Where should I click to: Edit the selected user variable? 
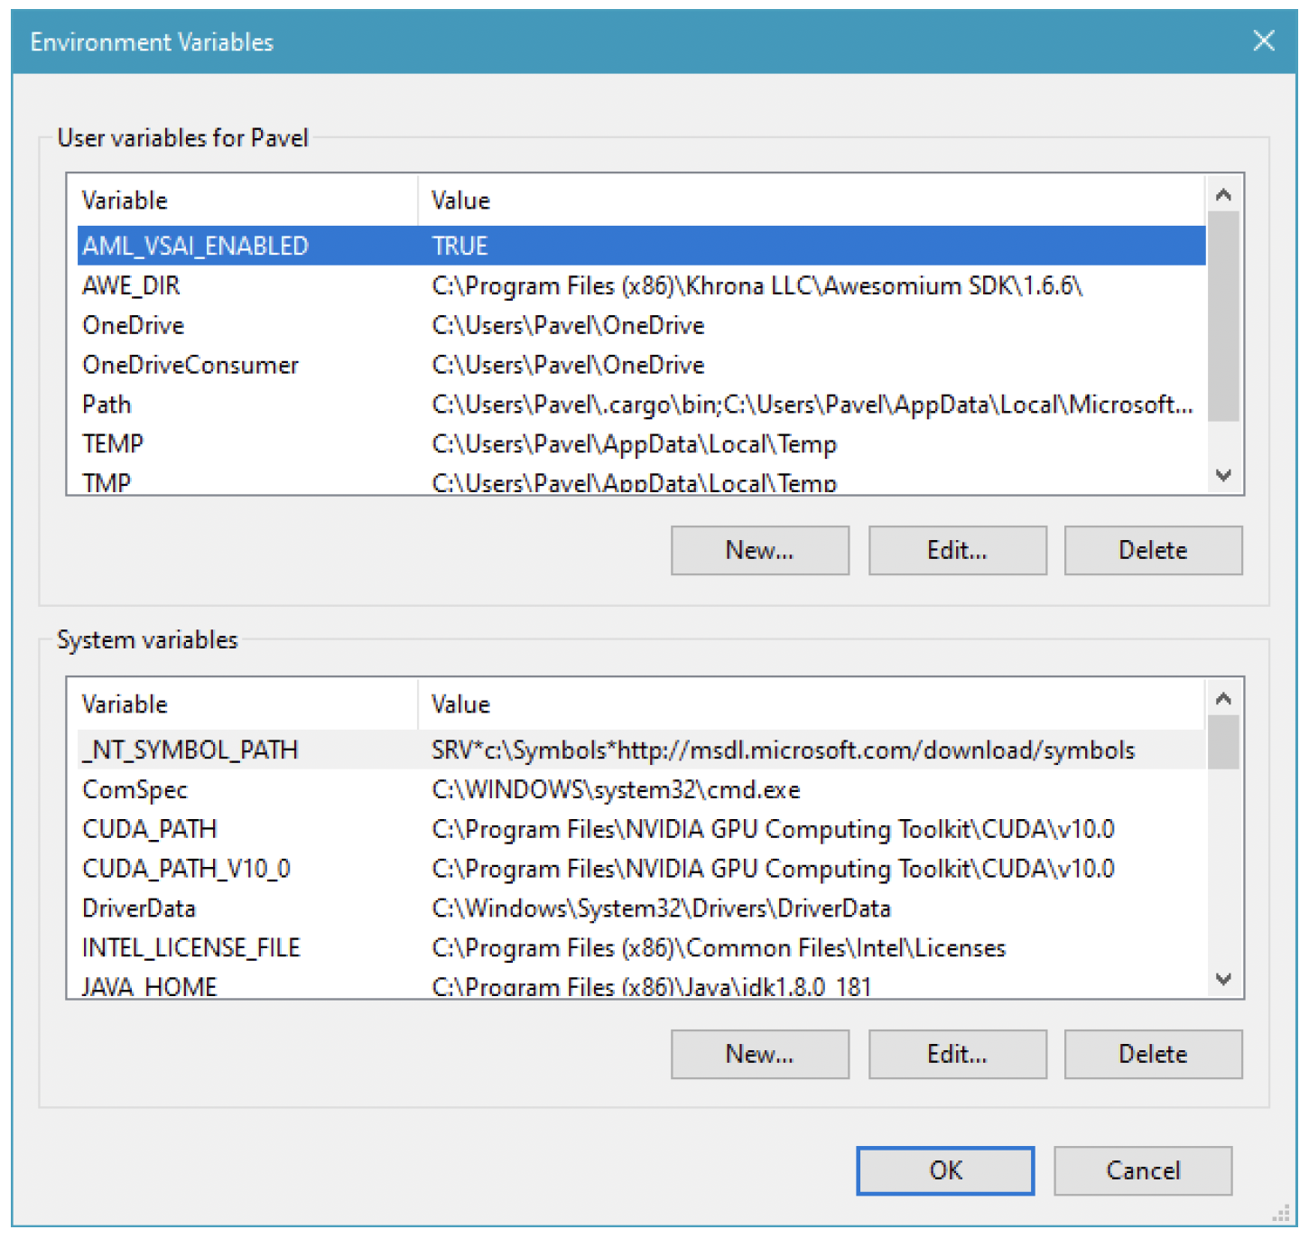(x=957, y=550)
